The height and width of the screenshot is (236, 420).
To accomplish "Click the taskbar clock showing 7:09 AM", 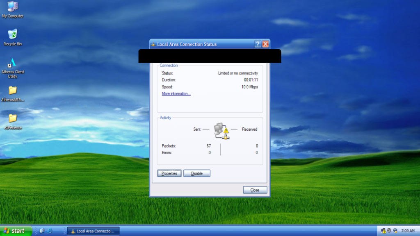I will pos(408,231).
